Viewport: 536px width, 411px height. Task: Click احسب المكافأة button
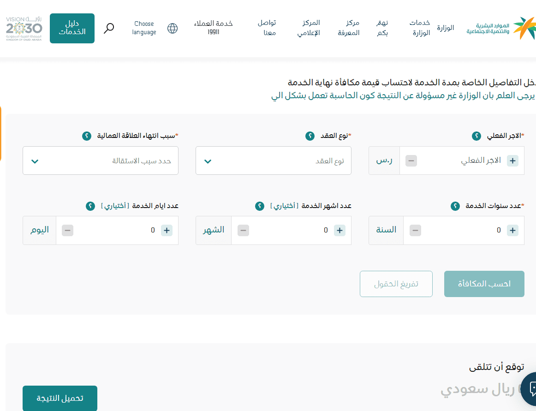484,284
